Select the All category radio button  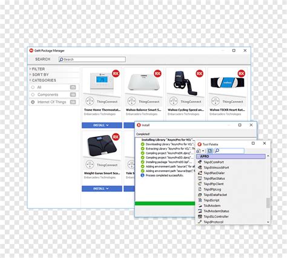click(33, 87)
